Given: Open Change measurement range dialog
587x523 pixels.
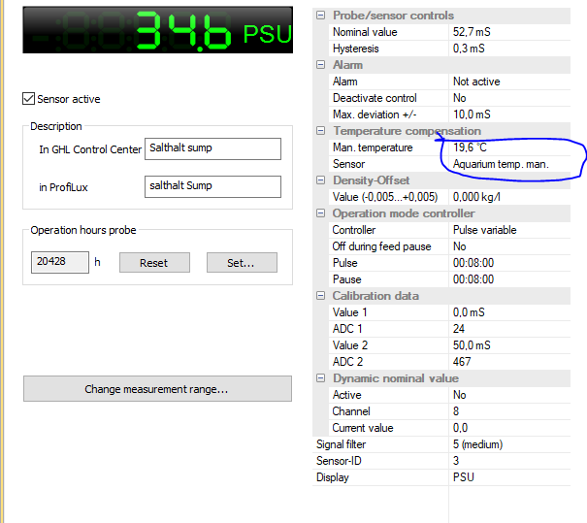Looking at the screenshot, I should (157, 388).
